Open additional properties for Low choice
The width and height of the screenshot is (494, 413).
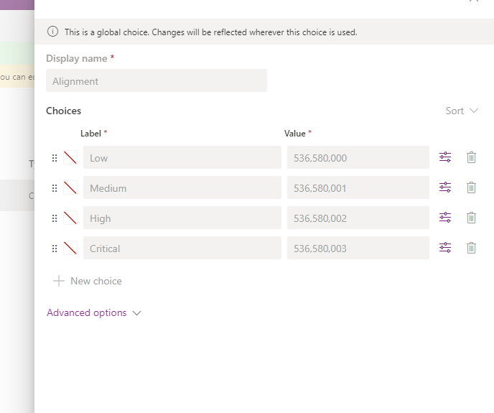[445, 157]
